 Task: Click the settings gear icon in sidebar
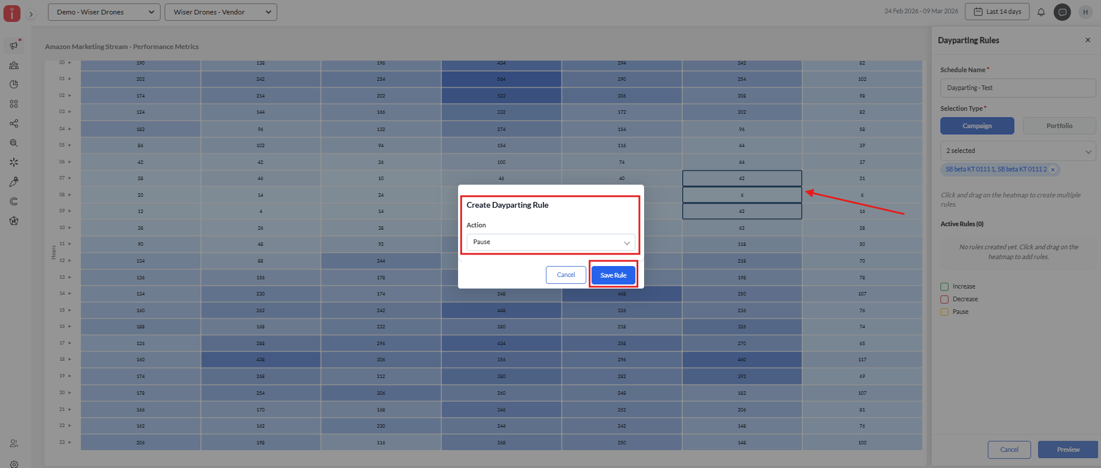click(14, 464)
